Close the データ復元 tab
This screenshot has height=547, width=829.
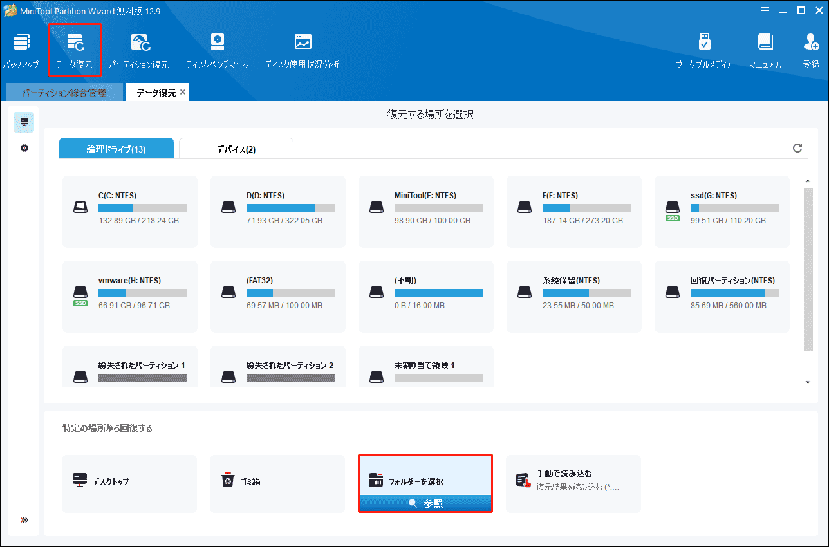coord(183,92)
